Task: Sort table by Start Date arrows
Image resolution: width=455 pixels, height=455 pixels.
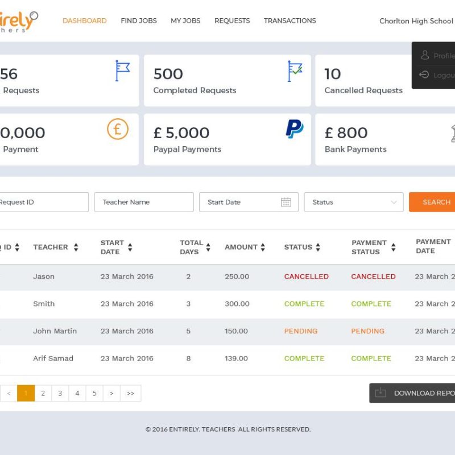Action: click(130, 247)
